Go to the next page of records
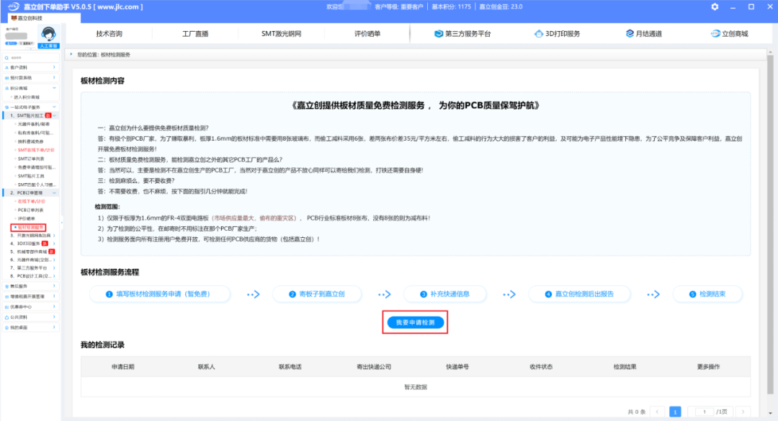The image size is (778, 421). click(743, 412)
